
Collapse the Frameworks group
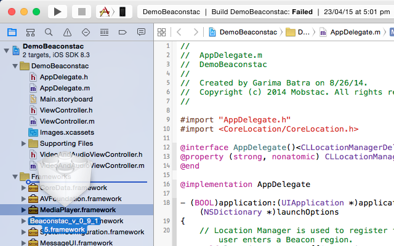coord(15,177)
